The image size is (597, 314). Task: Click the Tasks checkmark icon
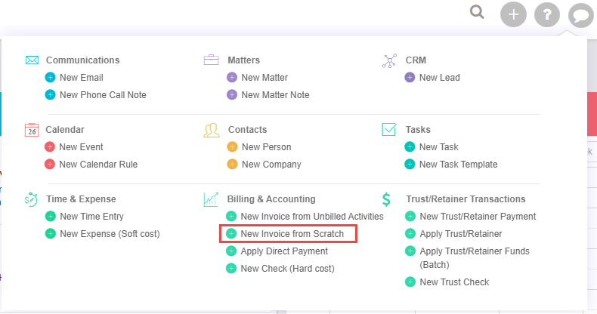389,129
